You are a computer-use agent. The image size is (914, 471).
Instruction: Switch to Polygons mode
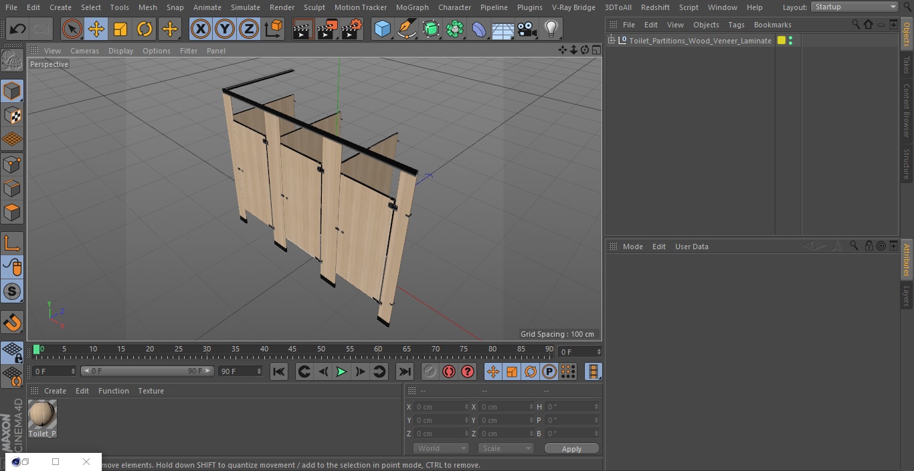pos(12,213)
